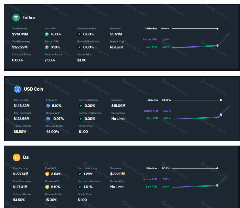The height and width of the screenshot is (208, 240).
Task: Click Dai Total Borrowing value $127.31M
Action: click(x=20, y=187)
